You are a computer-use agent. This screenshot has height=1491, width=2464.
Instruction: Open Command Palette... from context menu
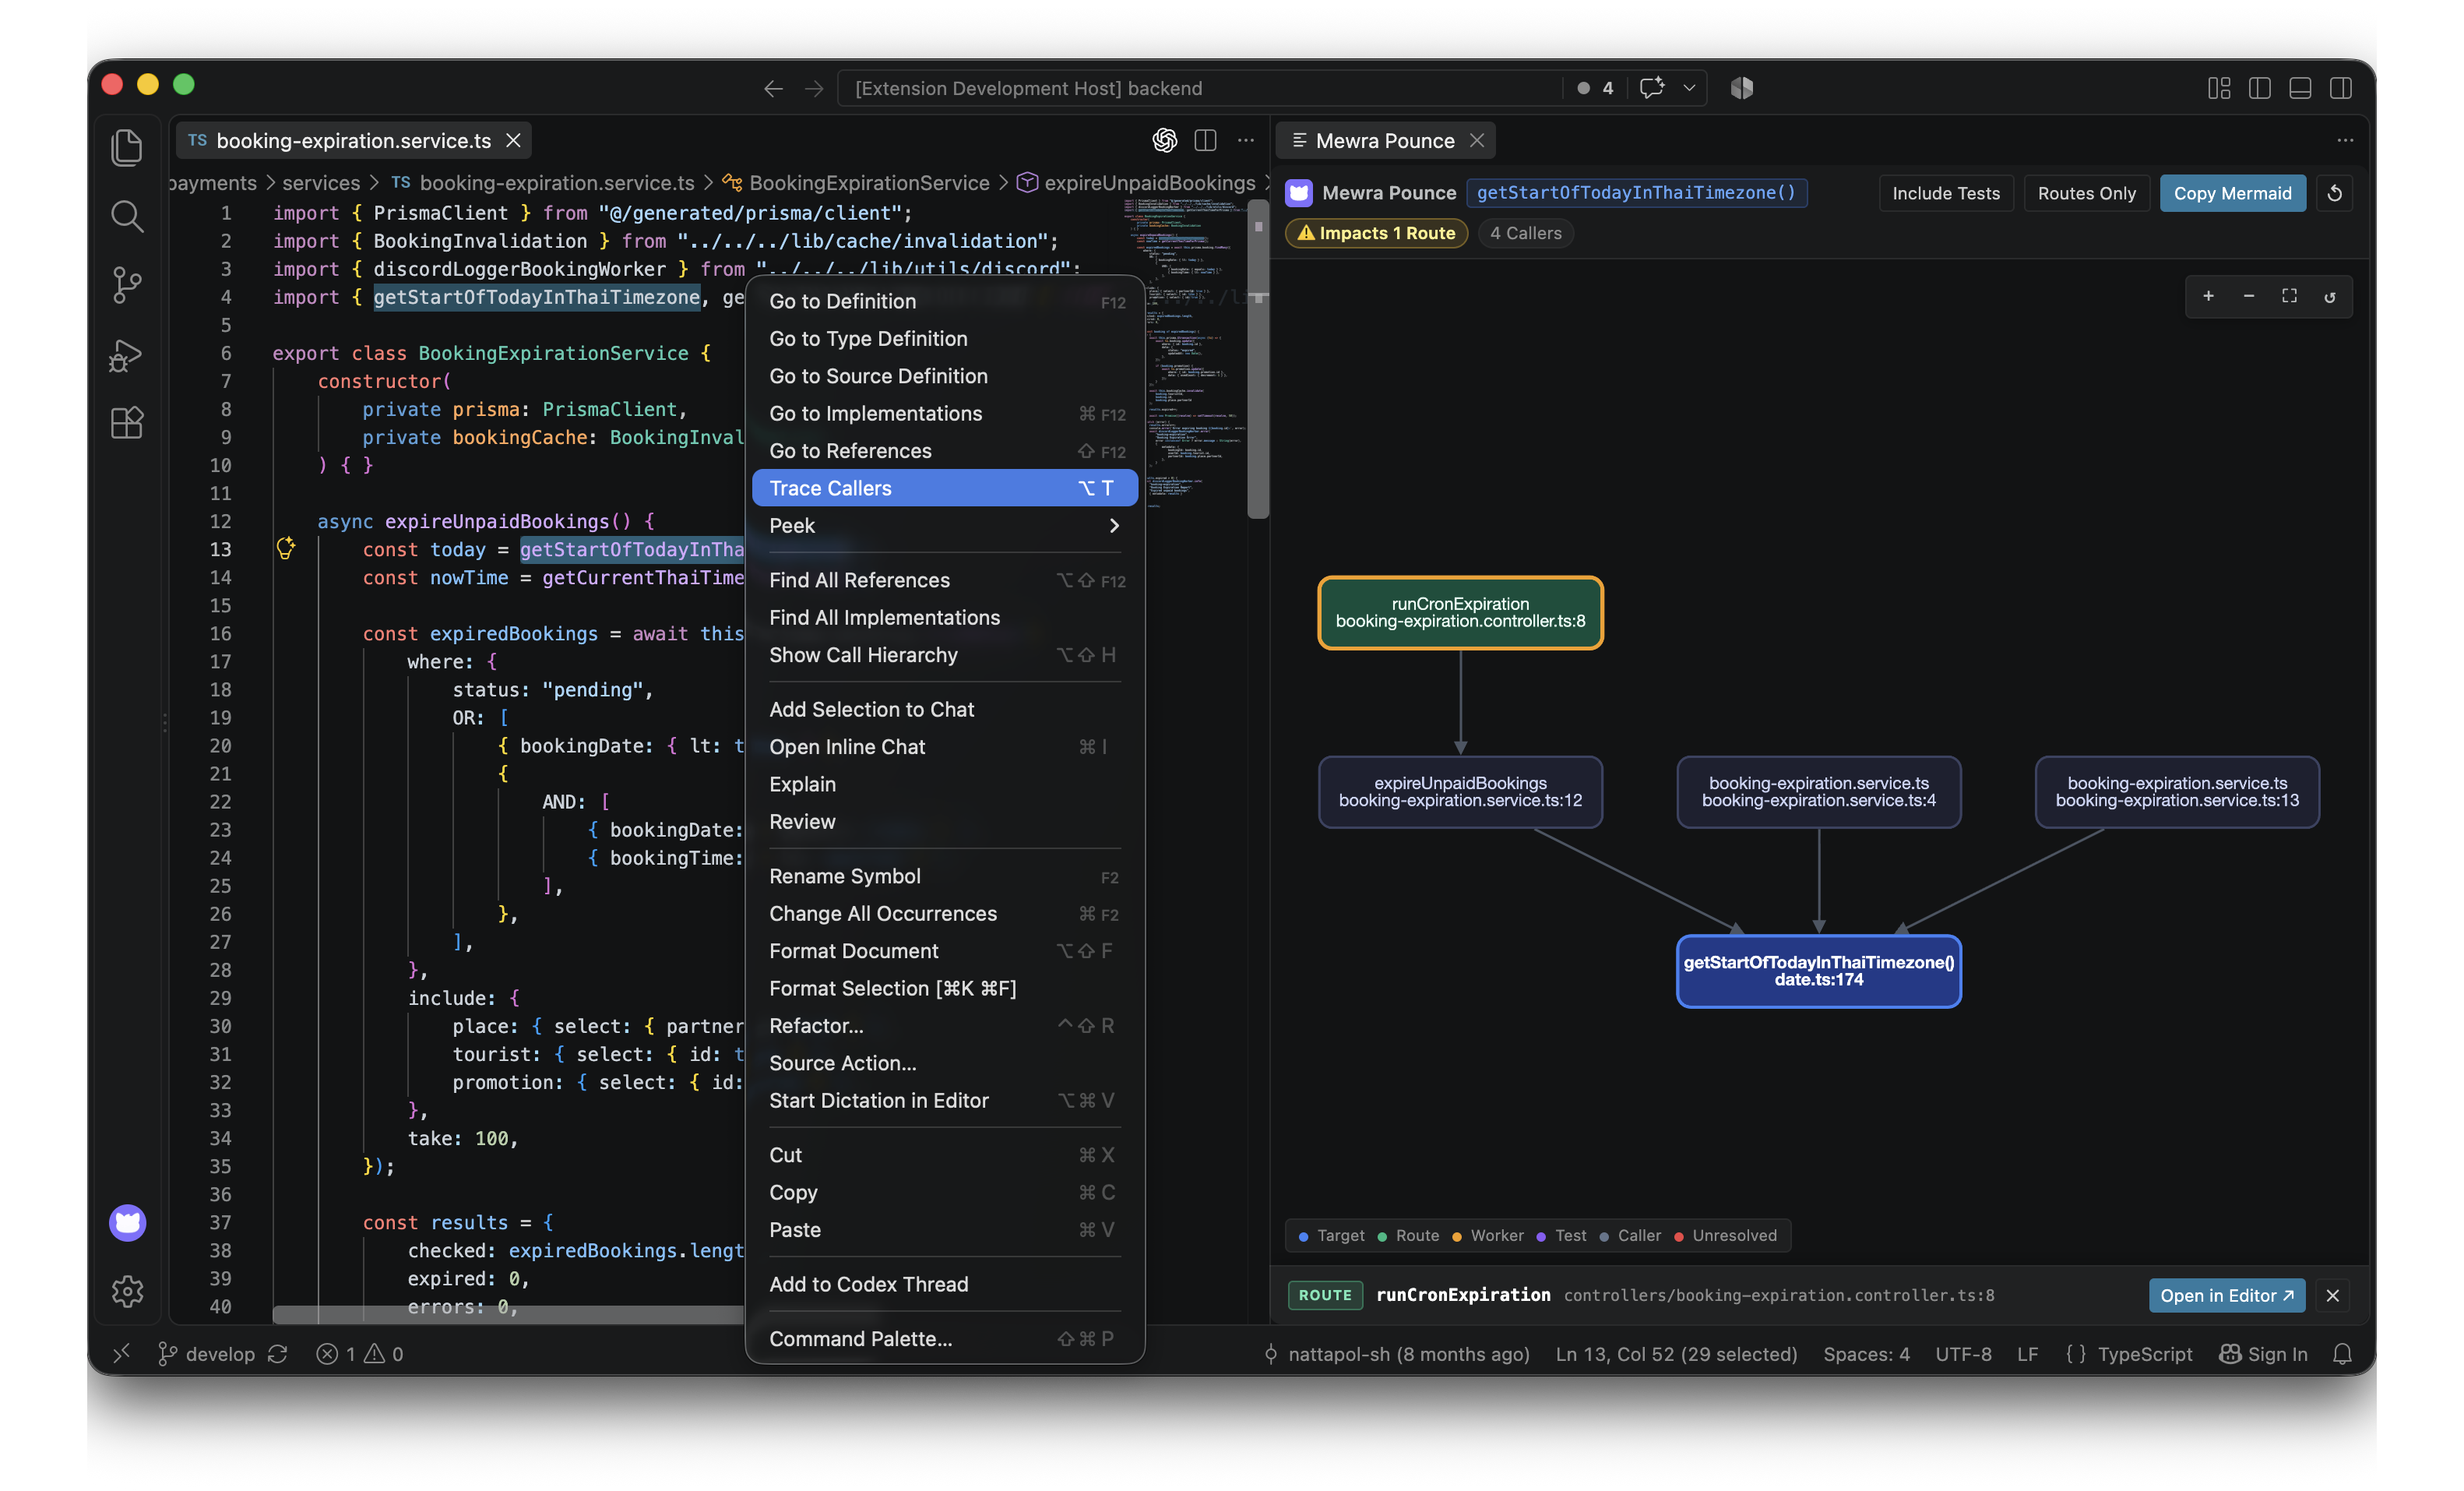click(x=944, y=1339)
